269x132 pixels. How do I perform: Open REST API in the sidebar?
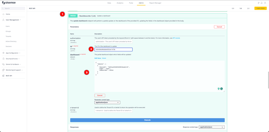tap(9, 76)
